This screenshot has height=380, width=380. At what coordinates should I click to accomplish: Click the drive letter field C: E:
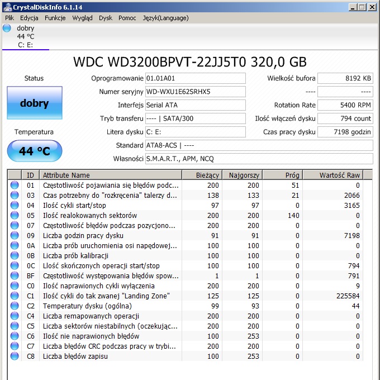click(x=196, y=132)
